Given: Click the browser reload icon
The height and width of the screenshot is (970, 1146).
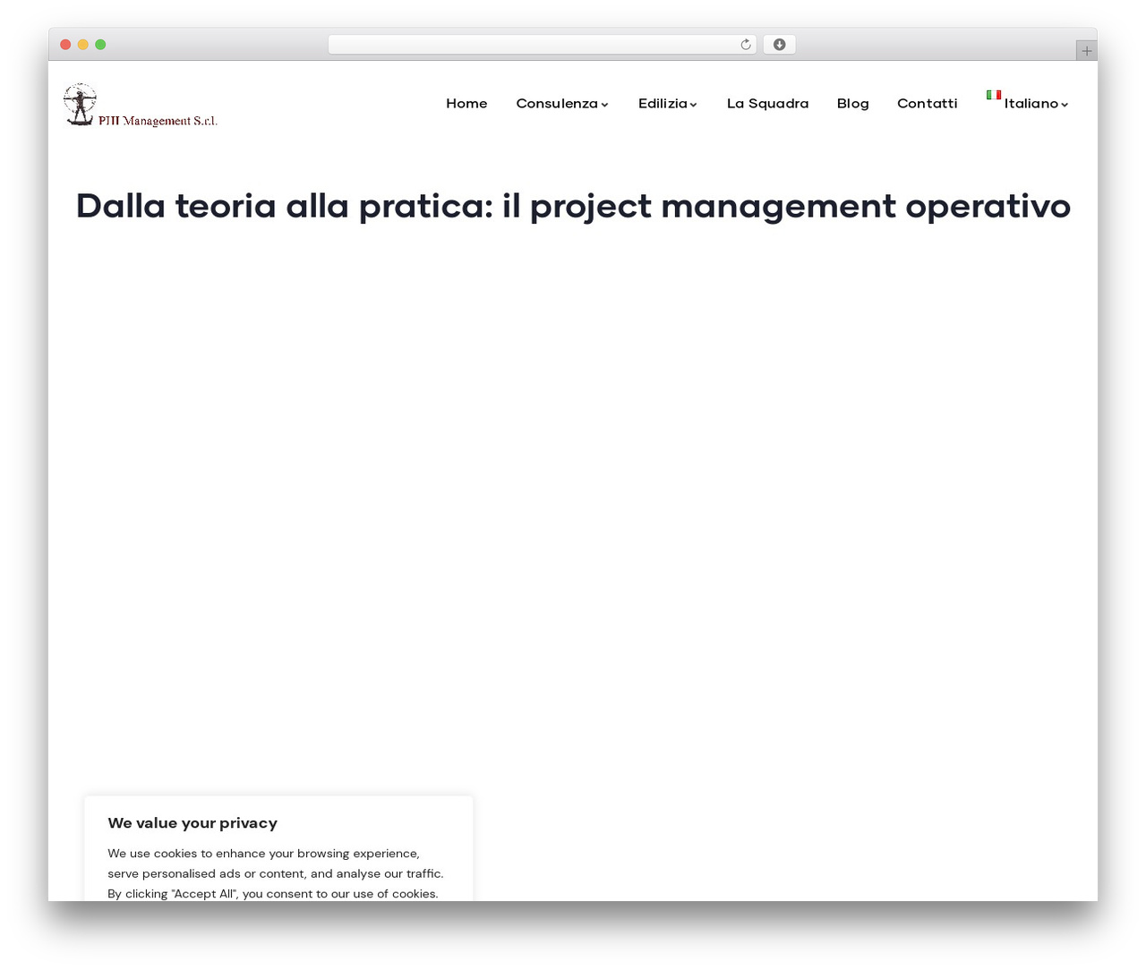Looking at the screenshot, I should pos(745,45).
